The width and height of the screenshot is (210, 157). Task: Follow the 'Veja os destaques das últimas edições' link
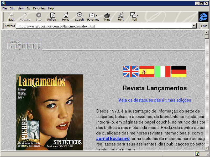pyautogui.click(x=155, y=100)
